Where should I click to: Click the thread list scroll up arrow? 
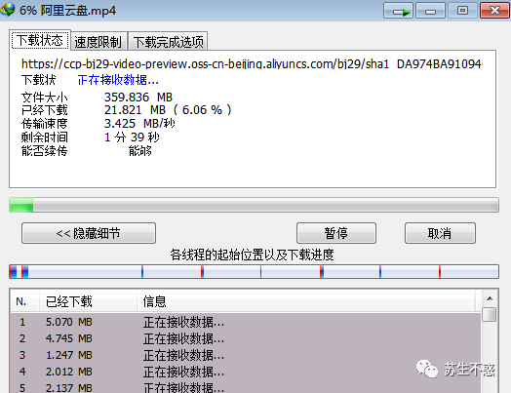coord(490,298)
